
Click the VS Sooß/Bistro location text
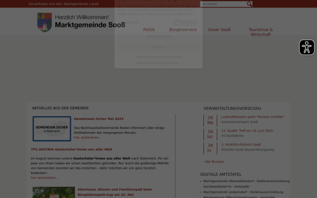pyautogui.click(x=232, y=136)
